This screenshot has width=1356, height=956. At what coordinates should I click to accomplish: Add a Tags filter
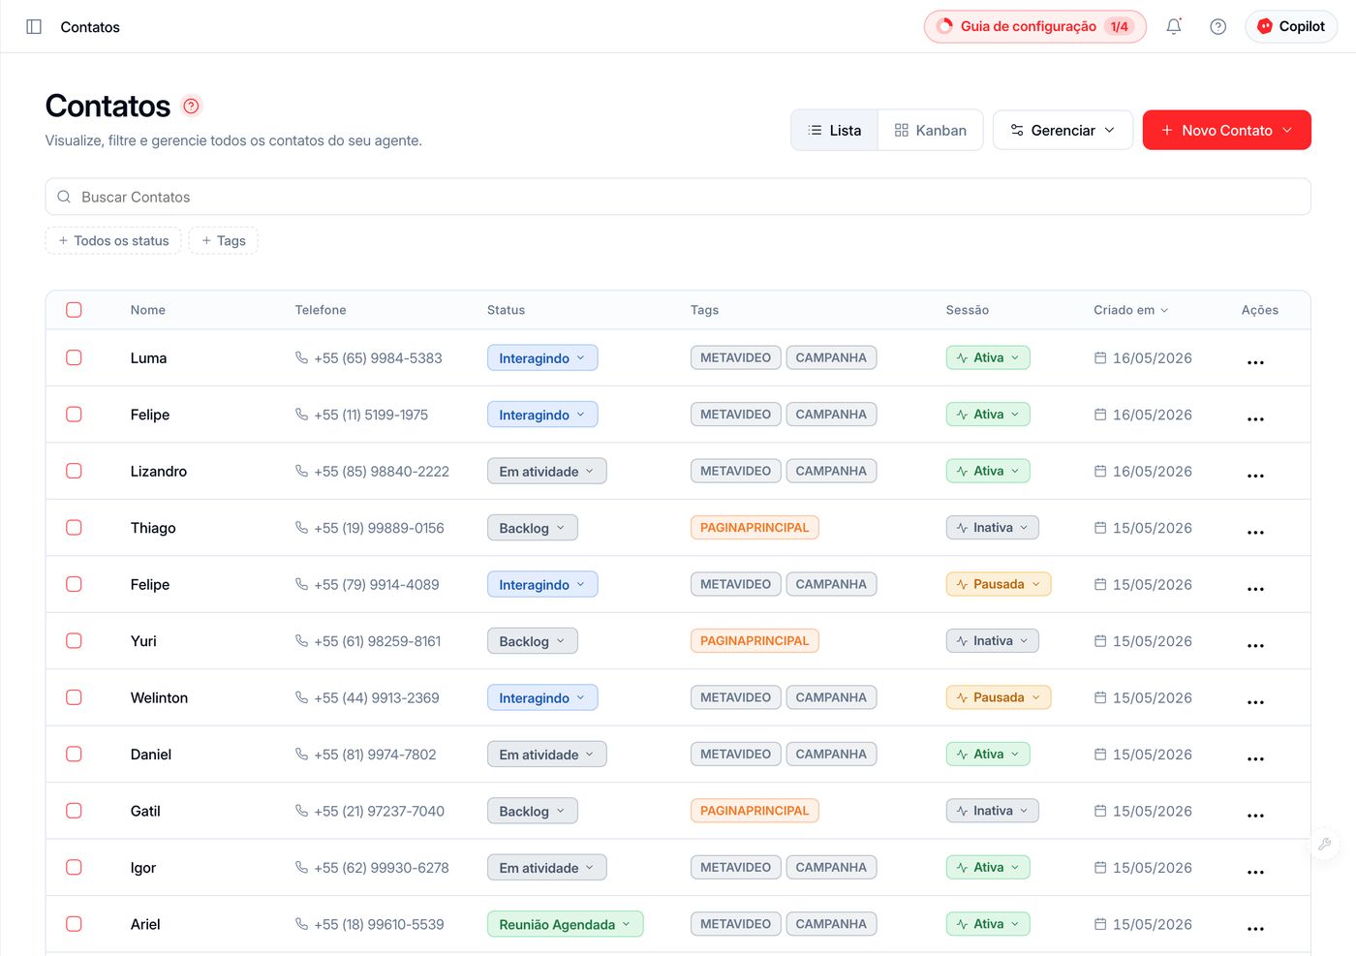click(223, 240)
